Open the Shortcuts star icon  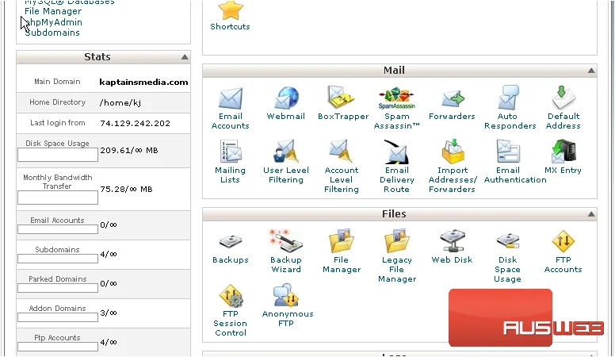(231, 10)
